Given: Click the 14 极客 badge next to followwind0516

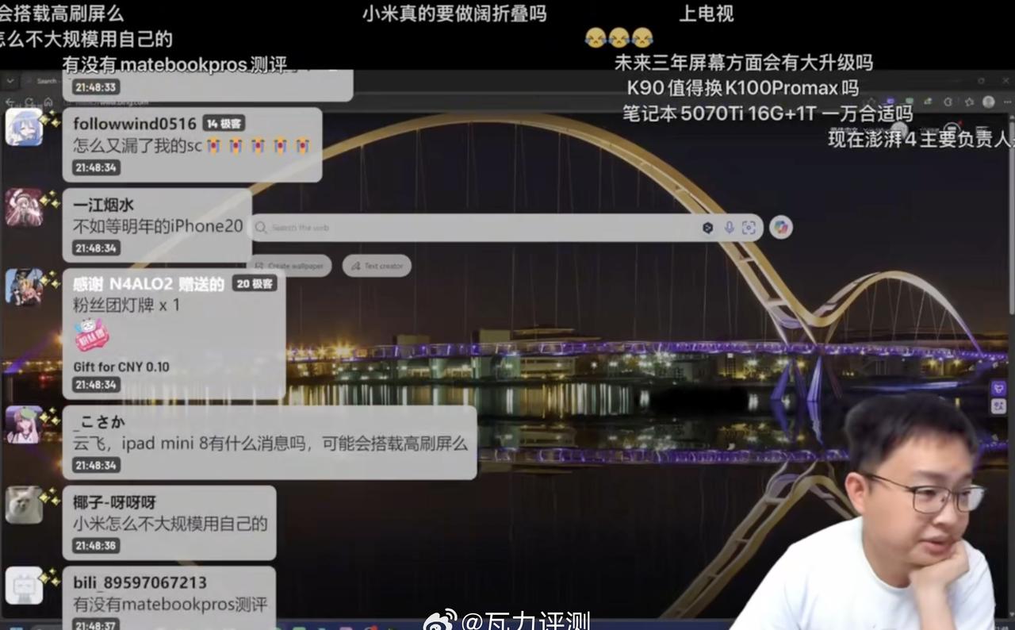Looking at the screenshot, I should (224, 124).
